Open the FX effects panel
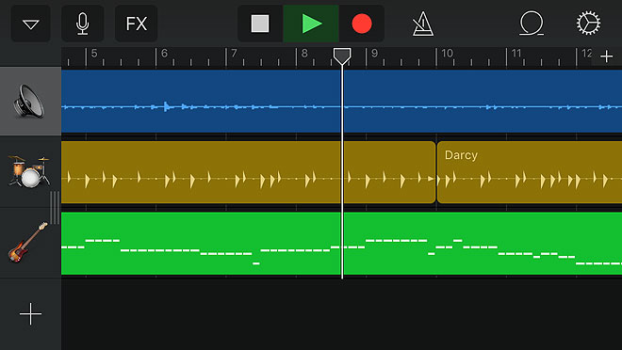 tap(136, 24)
